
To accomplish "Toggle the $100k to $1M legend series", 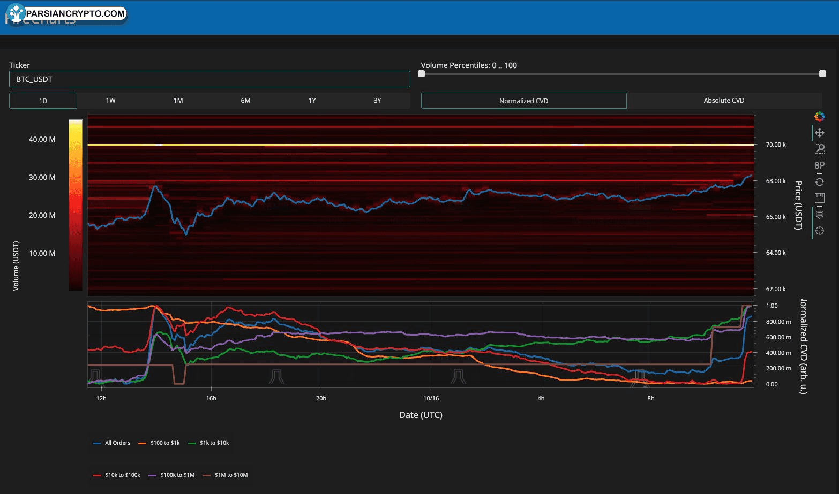I will point(171,475).
